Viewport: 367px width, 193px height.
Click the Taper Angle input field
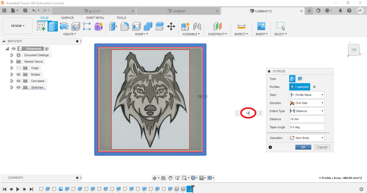click(307, 127)
